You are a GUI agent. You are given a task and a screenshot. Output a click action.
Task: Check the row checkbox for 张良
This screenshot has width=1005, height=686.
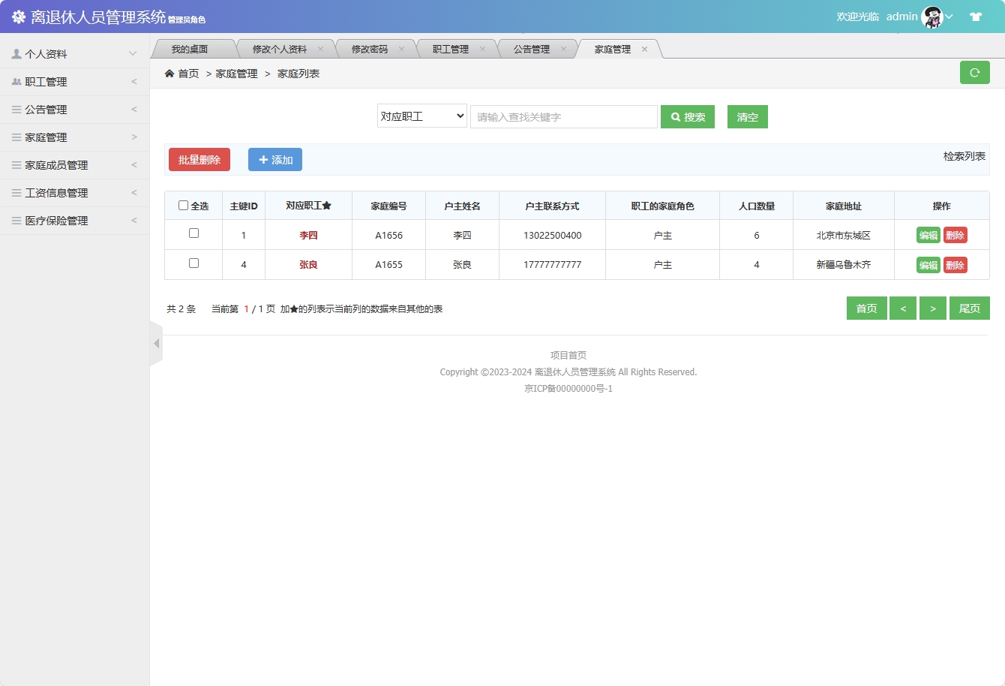click(193, 263)
